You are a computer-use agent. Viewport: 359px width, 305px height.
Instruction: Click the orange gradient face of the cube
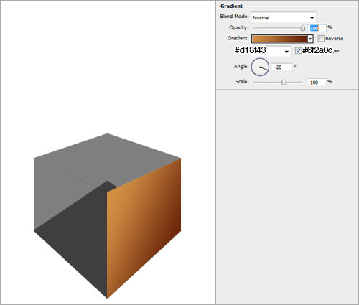coord(144,227)
